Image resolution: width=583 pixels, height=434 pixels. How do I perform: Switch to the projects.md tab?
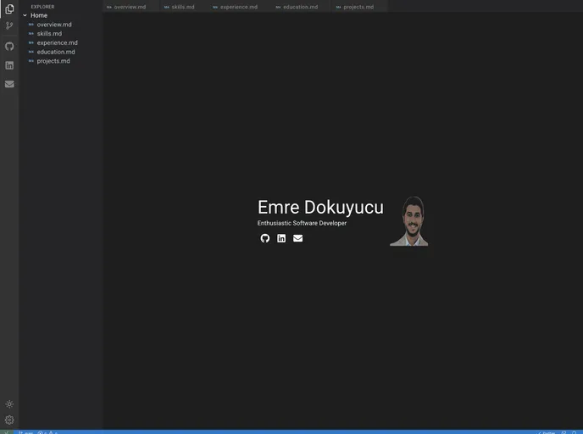click(358, 7)
